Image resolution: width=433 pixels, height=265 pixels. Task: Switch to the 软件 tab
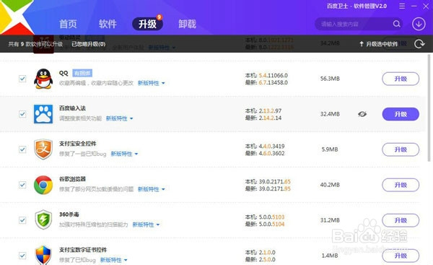point(108,24)
